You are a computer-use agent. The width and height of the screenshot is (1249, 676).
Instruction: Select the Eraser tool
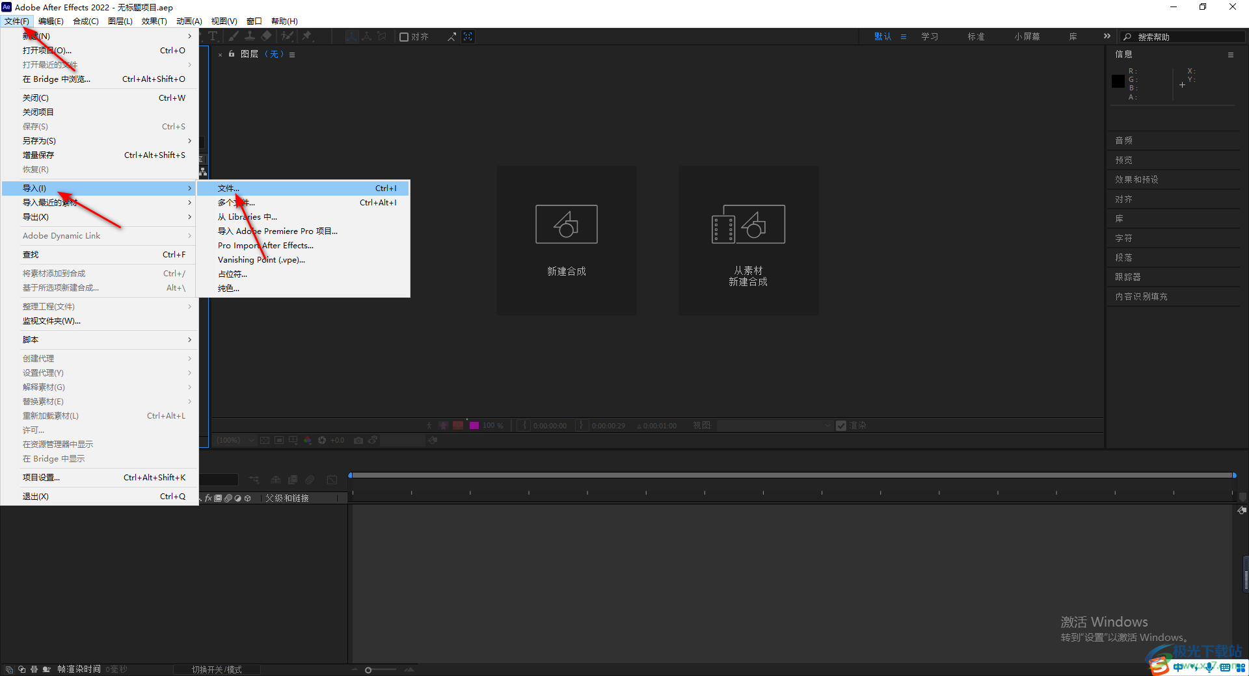click(266, 36)
